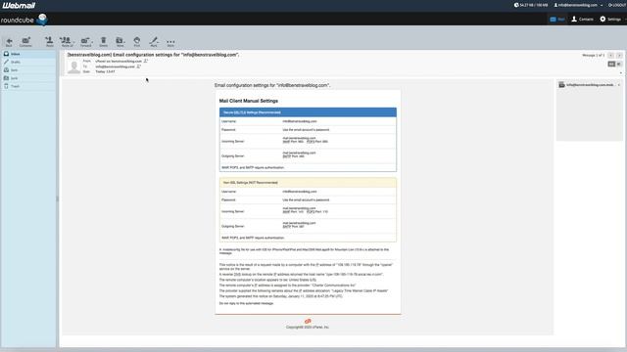
Task: Open the Junk folder
Action: point(28,78)
